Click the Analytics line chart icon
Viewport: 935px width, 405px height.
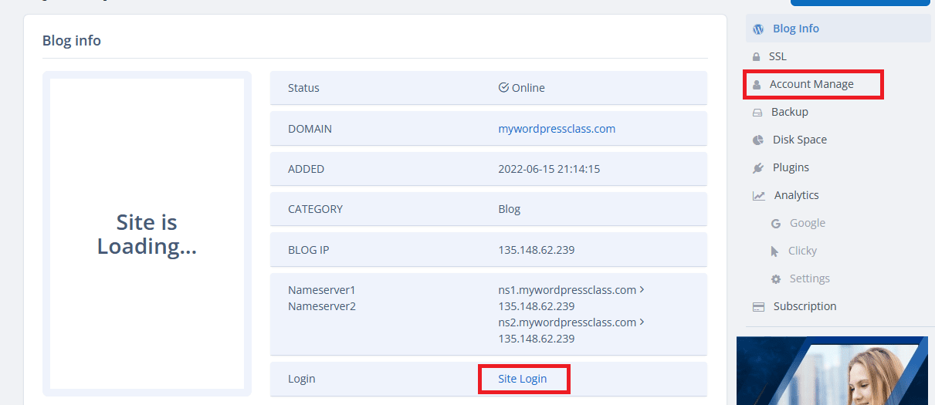pyautogui.click(x=759, y=195)
